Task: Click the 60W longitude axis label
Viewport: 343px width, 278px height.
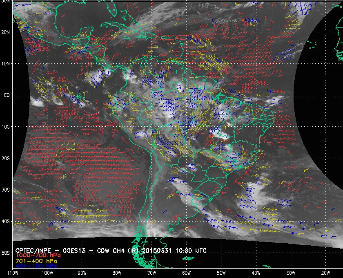Action: click(186, 272)
